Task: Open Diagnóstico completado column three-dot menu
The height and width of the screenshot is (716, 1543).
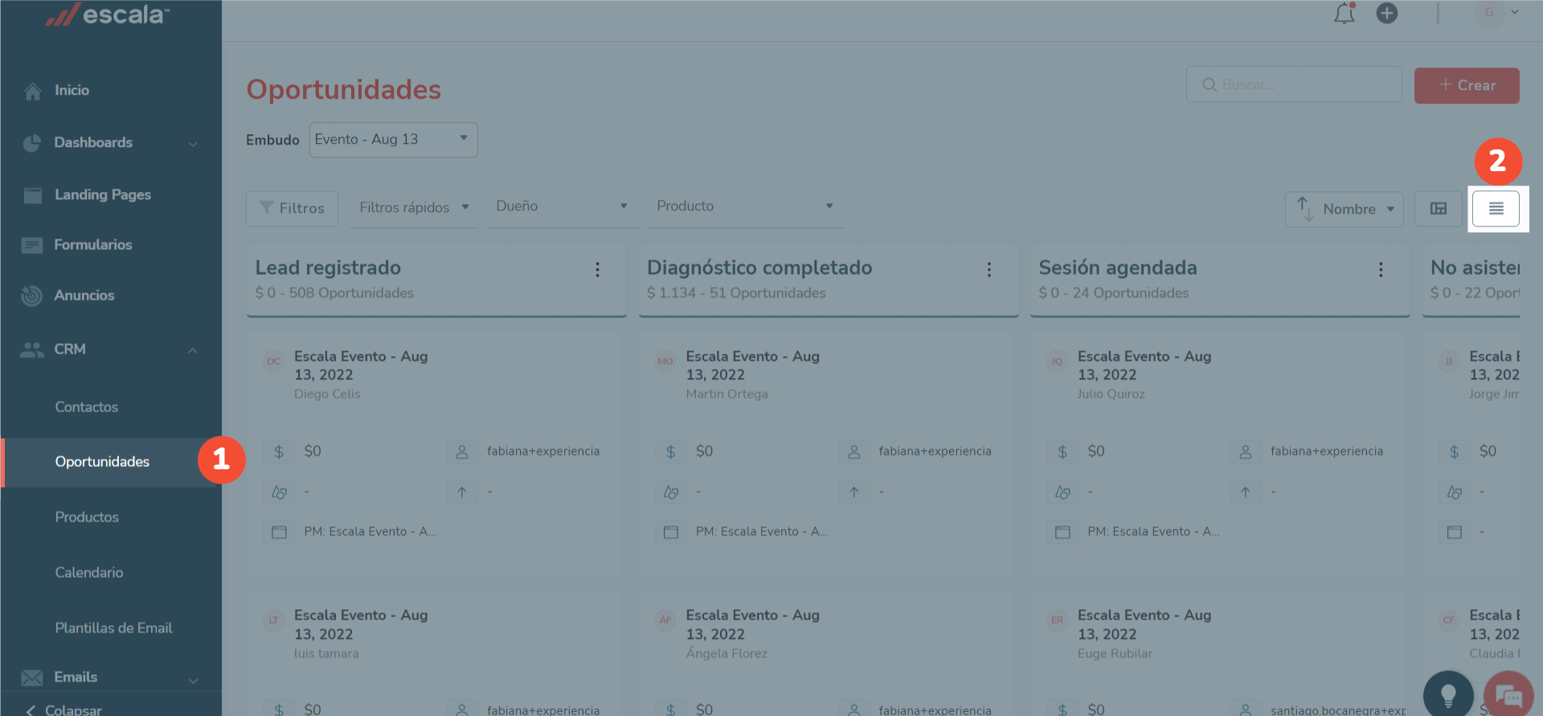Action: click(989, 270)
